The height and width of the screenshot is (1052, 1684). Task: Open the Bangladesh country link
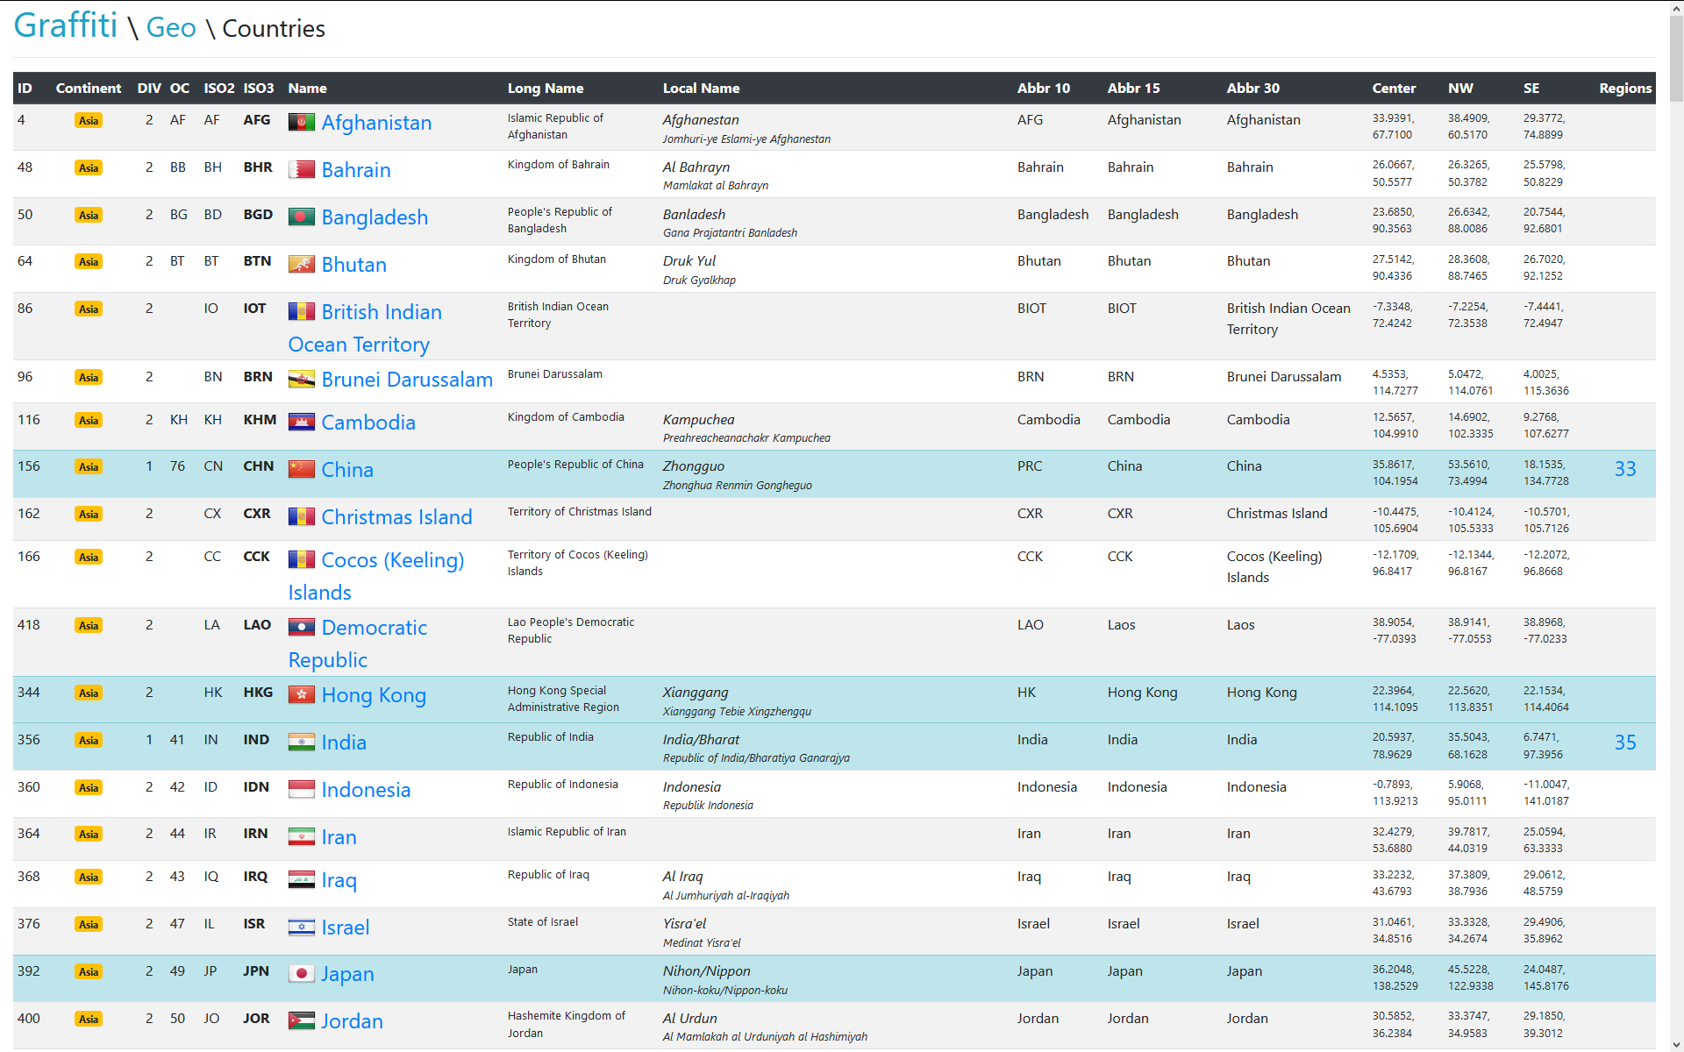(375, 217)
